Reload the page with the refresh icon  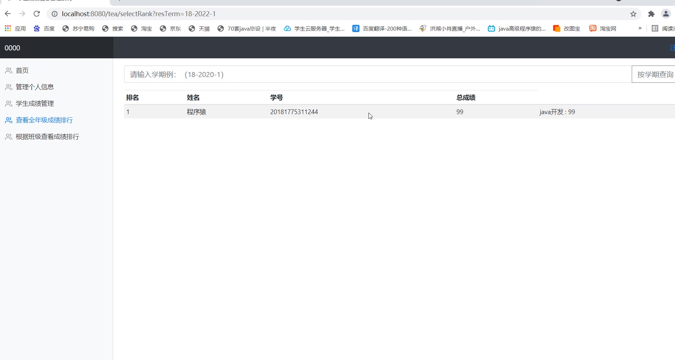click(x=36, y=14)
